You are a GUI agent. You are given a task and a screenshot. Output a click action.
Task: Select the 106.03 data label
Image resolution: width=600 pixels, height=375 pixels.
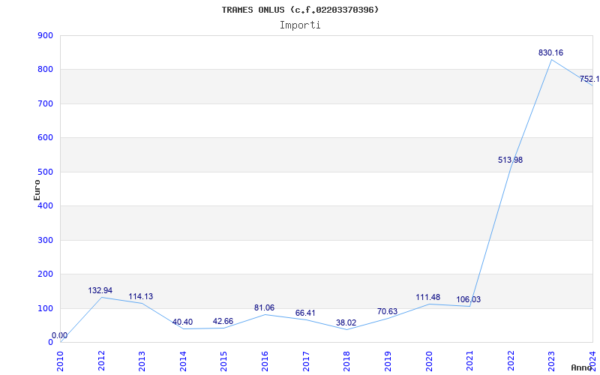coord(468,299)
